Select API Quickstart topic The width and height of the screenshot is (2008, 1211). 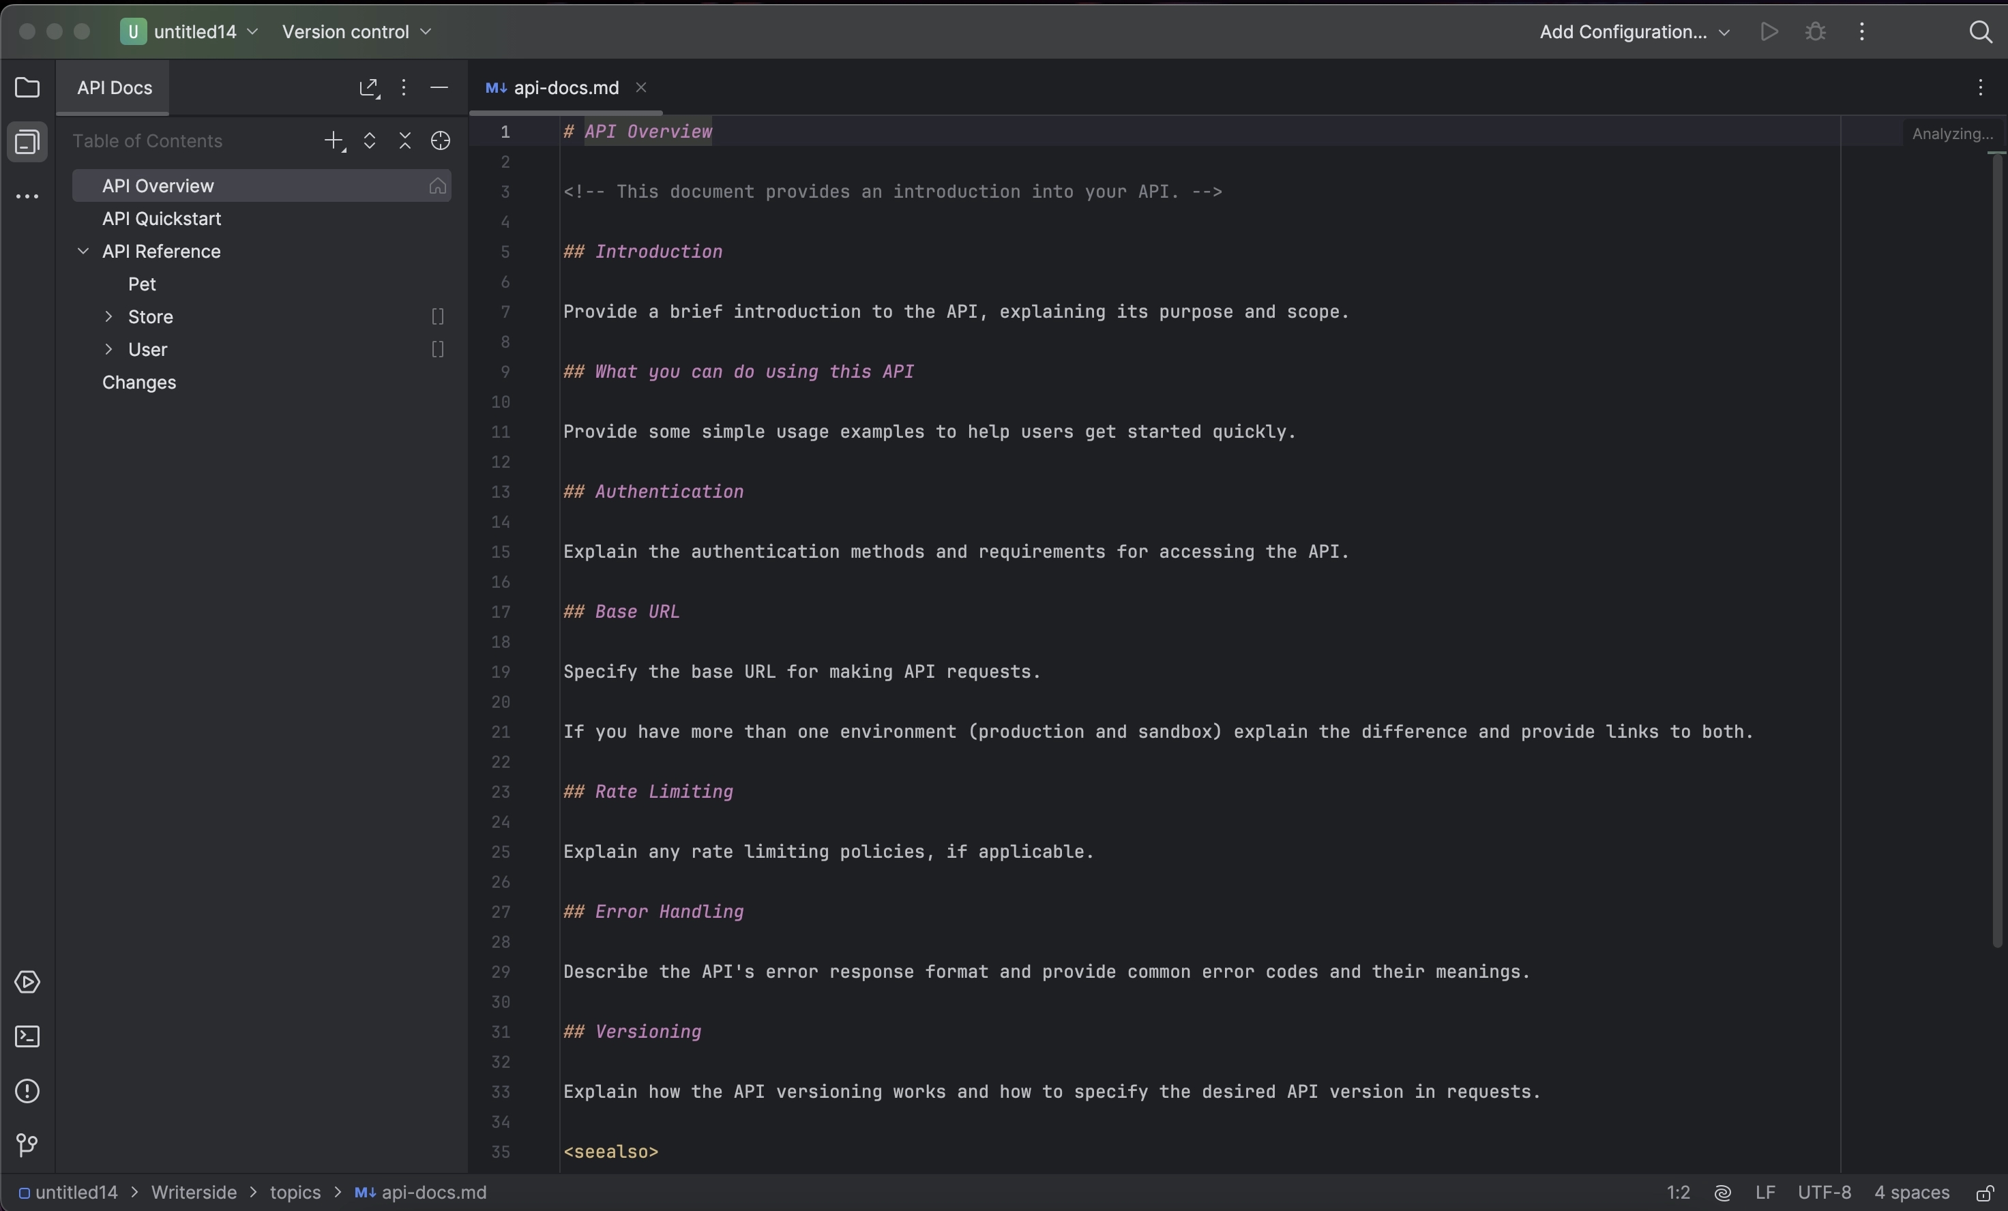(162, 218)
